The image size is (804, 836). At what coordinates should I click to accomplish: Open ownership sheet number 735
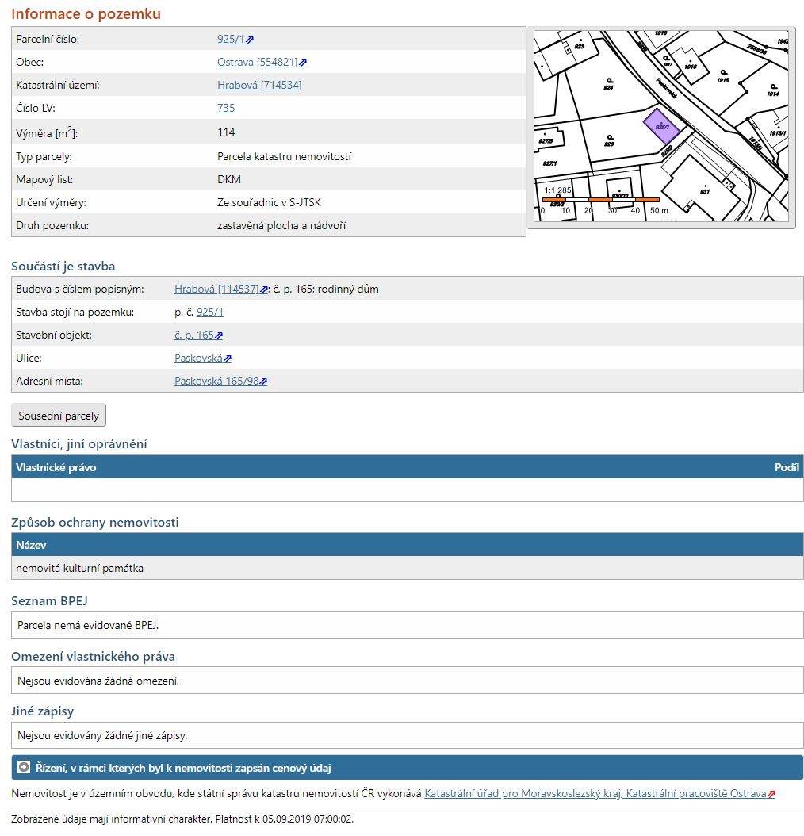[226, 108]
